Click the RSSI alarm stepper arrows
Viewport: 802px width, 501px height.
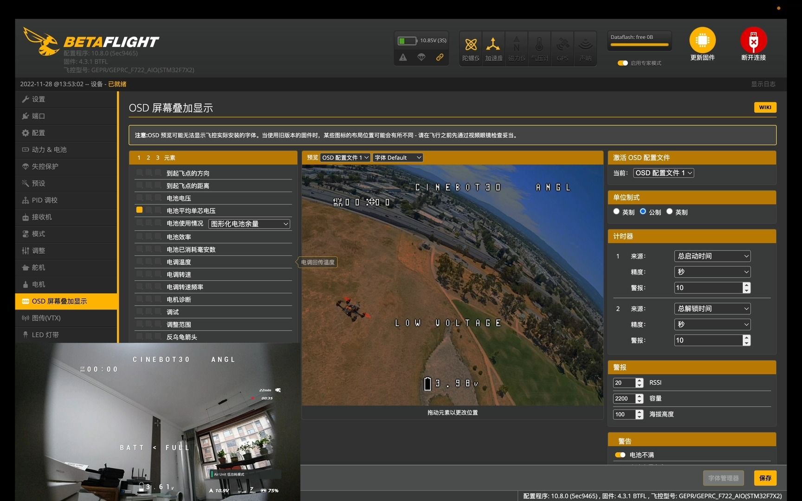pyautogui.click(x=640, y=383)
